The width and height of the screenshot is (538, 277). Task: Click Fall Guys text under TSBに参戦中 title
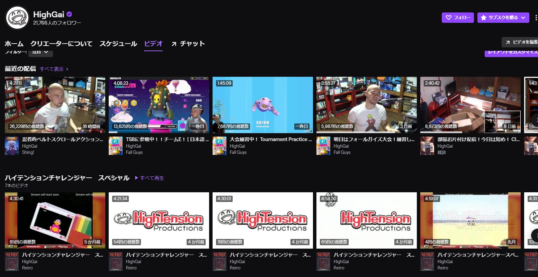coord(134,152)
